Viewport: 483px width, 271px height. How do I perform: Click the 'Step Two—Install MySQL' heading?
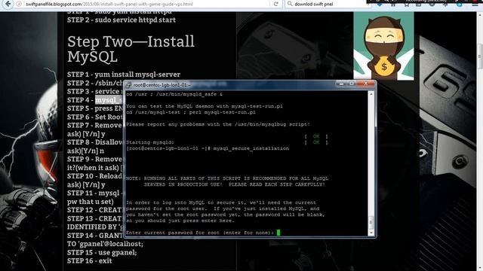coord(131,49)
